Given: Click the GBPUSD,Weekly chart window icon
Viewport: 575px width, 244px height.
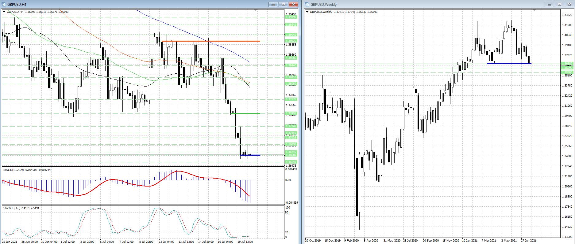Looking at the screenshot, I should [x=307, y=4].
